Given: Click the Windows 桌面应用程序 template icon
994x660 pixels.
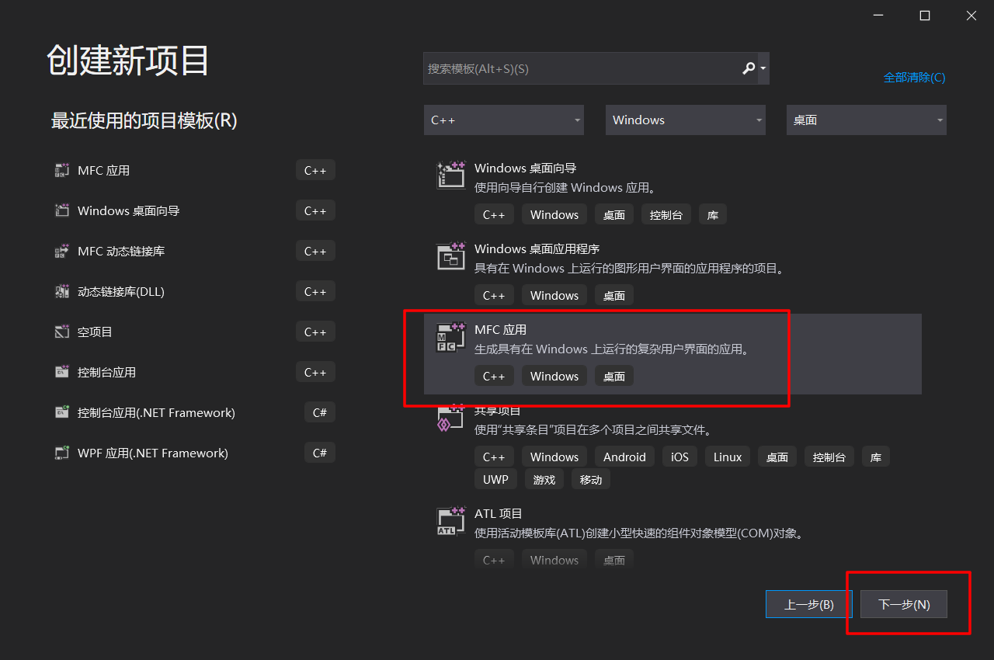Looking at the screenshot, I should [x=451, y=256].
